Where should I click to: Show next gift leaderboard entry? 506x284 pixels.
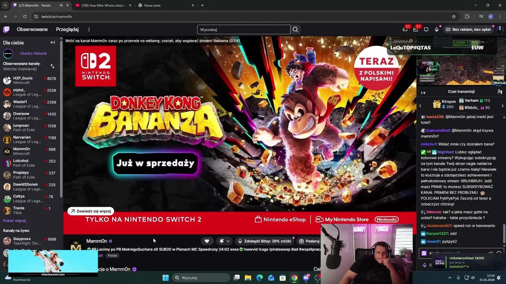click(x=502, y=106)
